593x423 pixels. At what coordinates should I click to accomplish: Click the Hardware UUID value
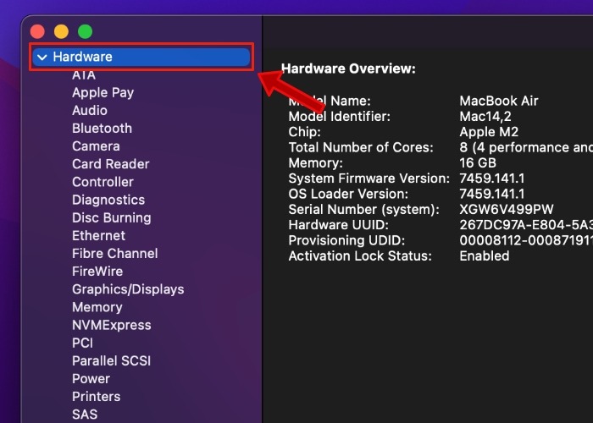point(526,225)
